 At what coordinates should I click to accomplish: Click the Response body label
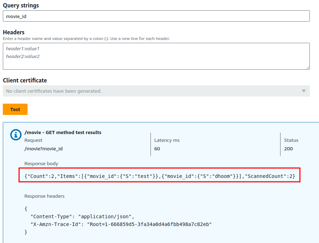(41, 163)
